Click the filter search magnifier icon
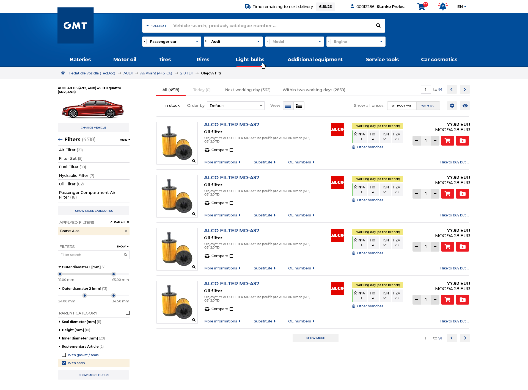Viewport: 528px width, 390px height. click(125, 255)
